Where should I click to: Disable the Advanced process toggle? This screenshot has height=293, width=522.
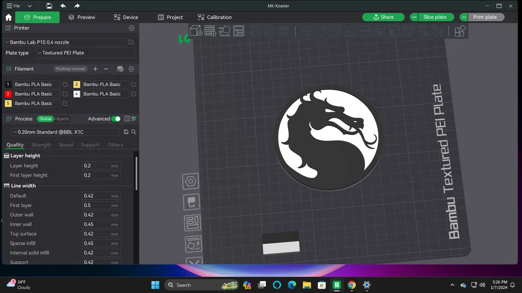tap(117, 119)
